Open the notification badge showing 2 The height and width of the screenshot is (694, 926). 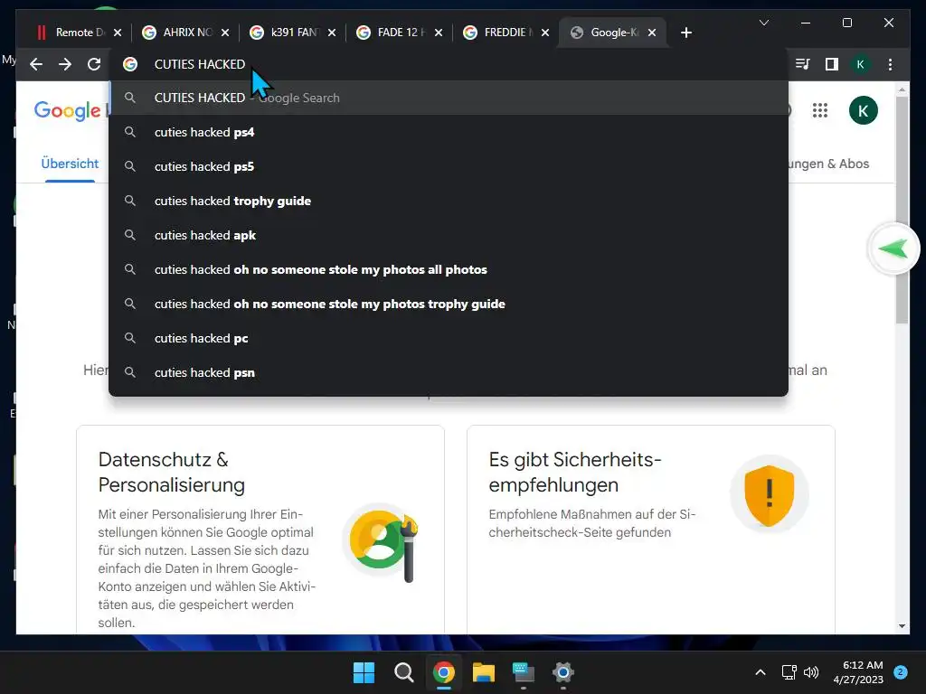point(901,672)
